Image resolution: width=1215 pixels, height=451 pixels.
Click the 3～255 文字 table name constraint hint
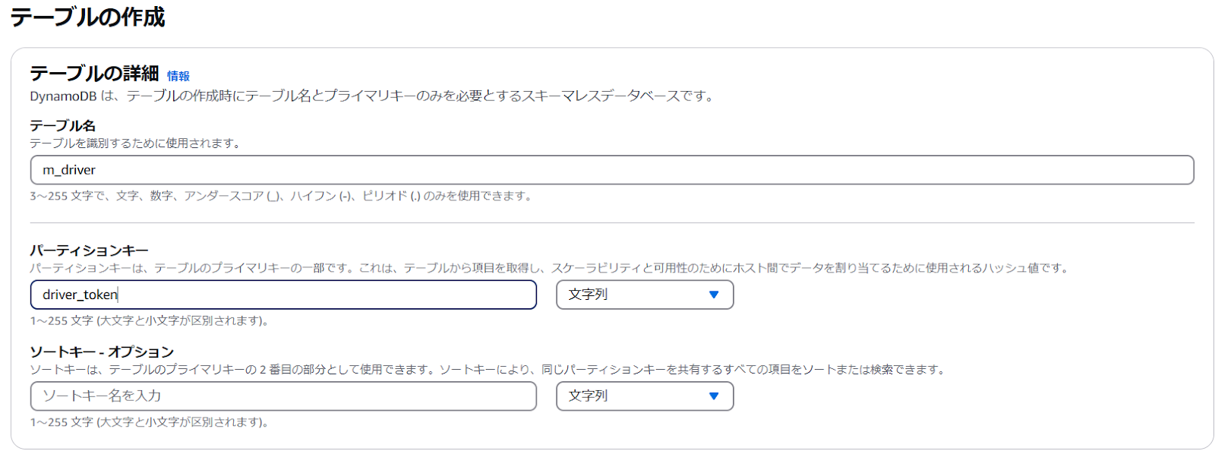[281, 196]
